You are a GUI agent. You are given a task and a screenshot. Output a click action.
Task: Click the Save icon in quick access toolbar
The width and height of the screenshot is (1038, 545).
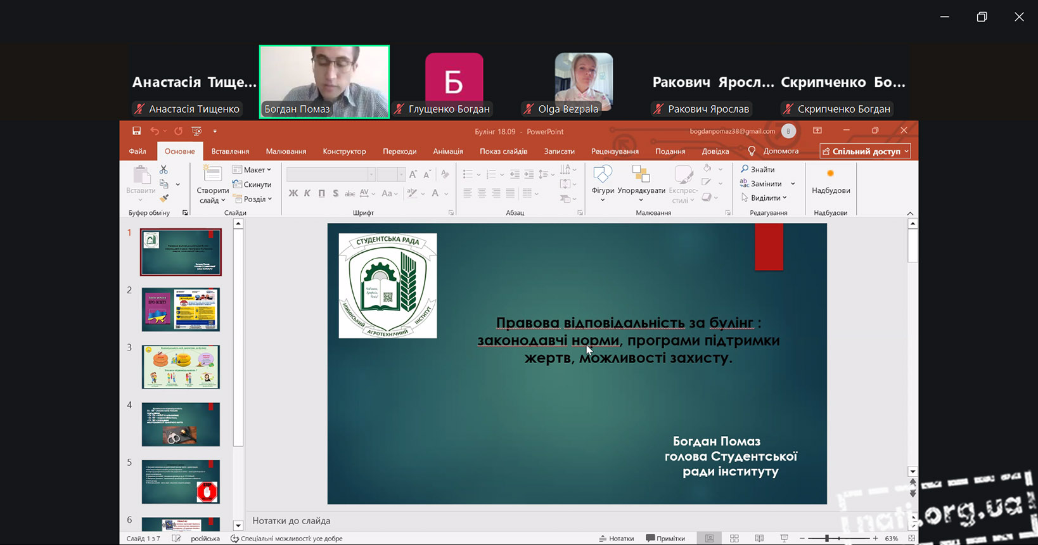pyautogui.click(x=136, y=131)
